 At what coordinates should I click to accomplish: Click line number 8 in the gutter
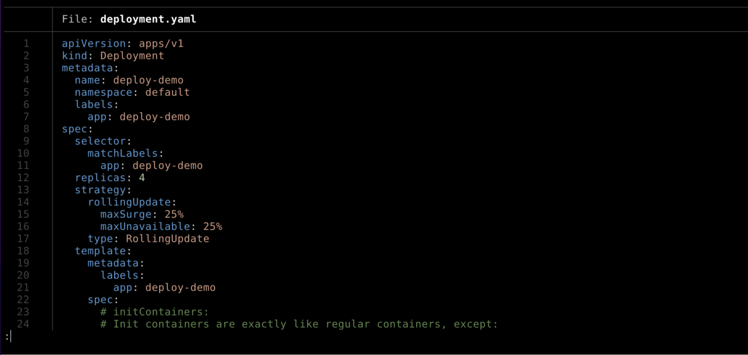pyautogui.click(x=26, y=129)
